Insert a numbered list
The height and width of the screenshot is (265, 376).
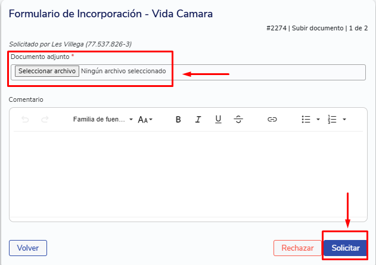pyautogui.click(x=333, y=120)
